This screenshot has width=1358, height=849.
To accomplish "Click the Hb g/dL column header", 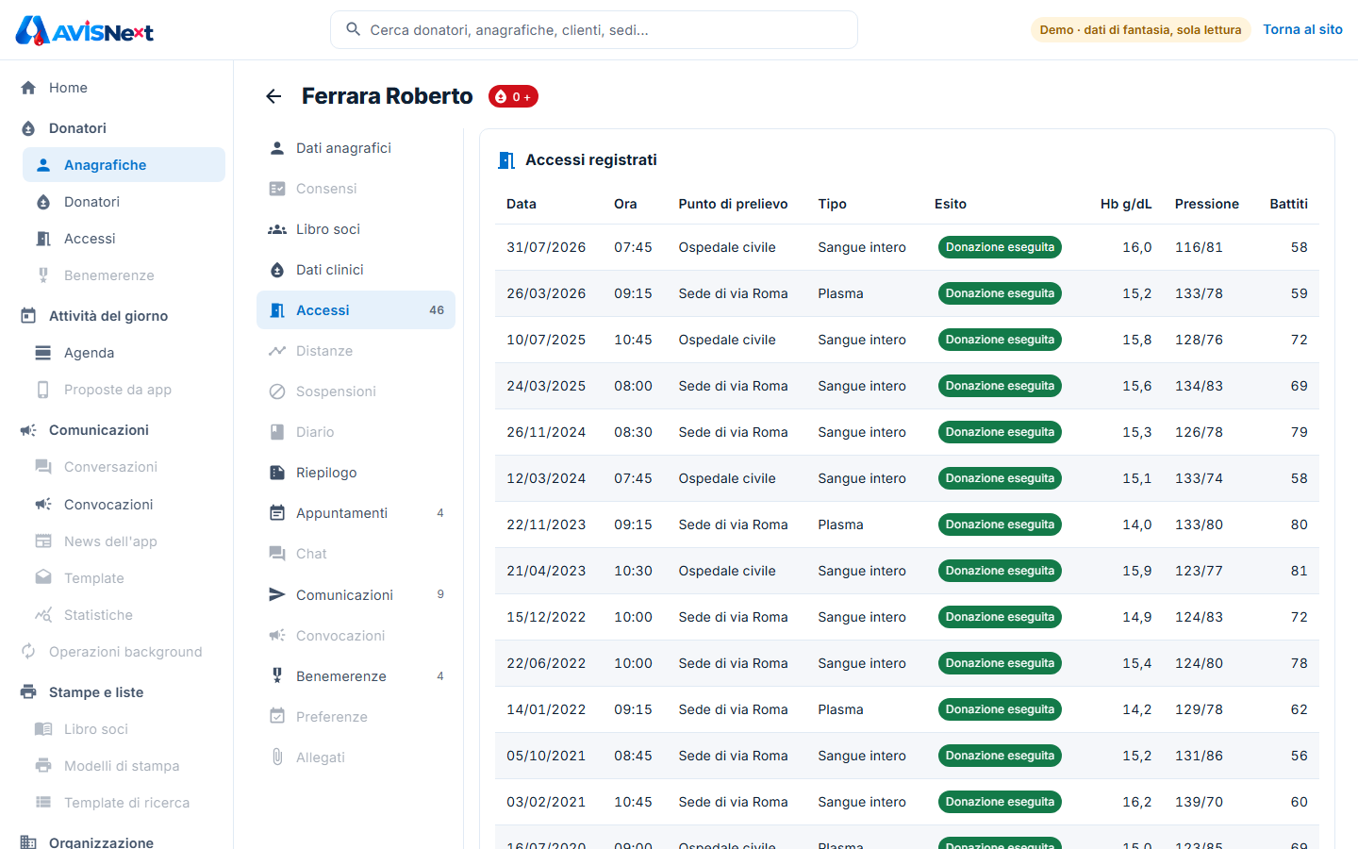I will [1126, 204].
